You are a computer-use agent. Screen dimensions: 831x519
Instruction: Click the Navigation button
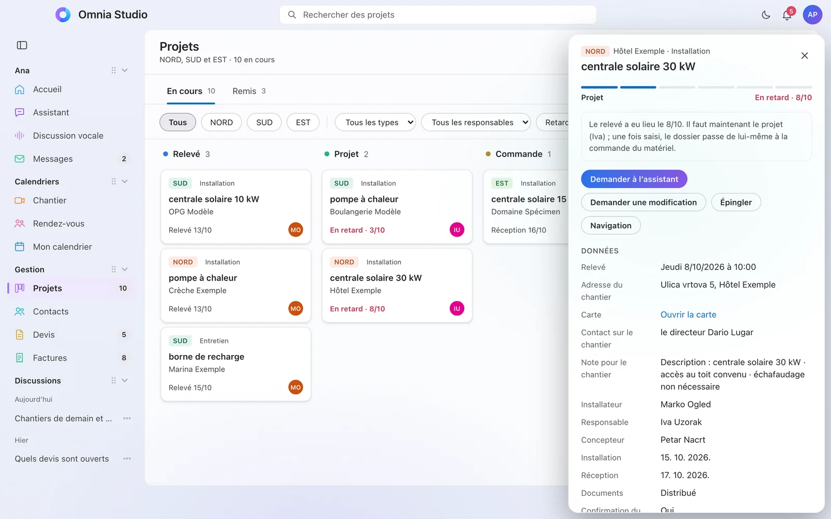coord(611,226)
